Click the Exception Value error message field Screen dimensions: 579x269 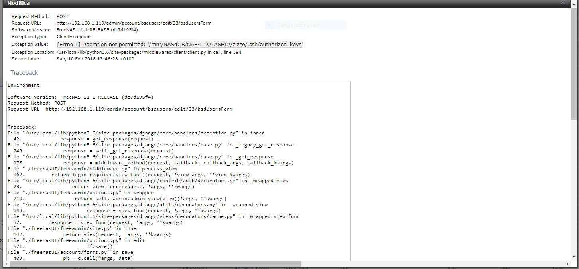[180, 45]
